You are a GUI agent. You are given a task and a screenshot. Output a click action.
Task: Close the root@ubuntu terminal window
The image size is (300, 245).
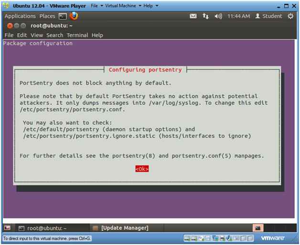[x=10, y=25]
